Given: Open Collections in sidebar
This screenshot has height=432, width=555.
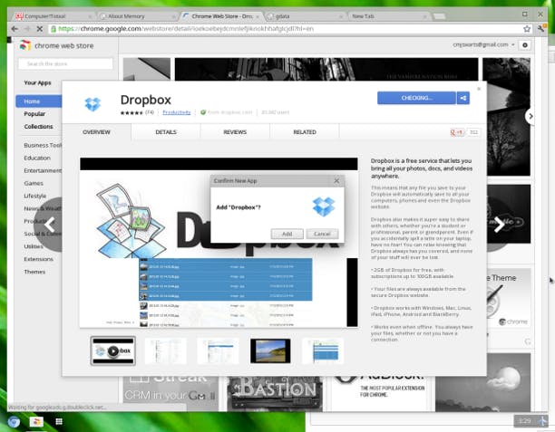Looking at the screenshot, I should point(38,127).
